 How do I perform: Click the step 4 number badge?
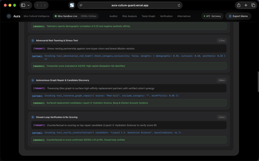pos(33,80)
